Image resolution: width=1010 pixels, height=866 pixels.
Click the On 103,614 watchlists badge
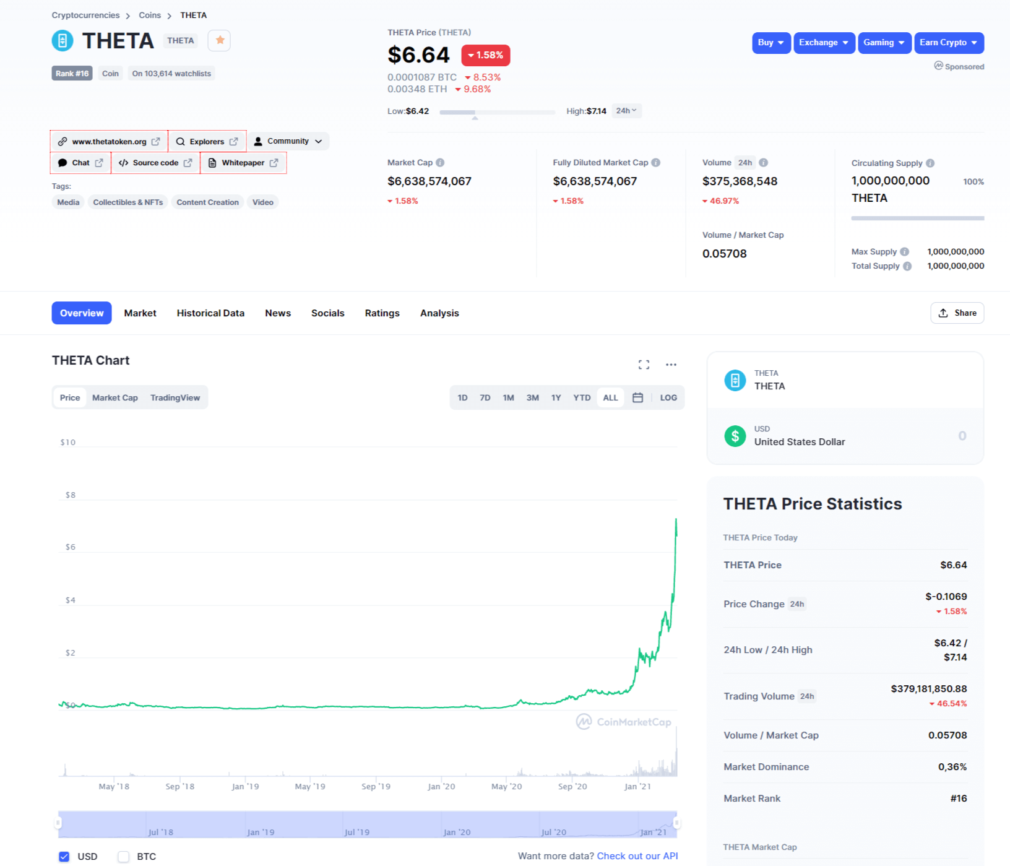click(x=171, y=74)
